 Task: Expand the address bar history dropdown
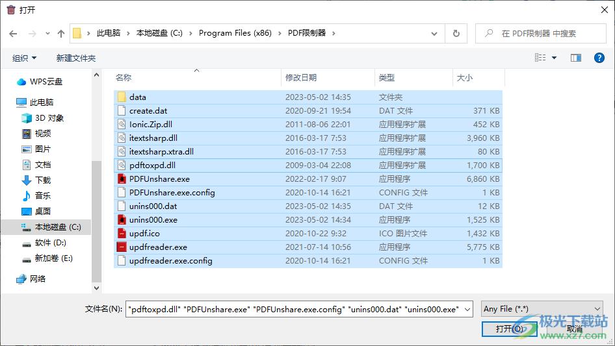point(434,33)
